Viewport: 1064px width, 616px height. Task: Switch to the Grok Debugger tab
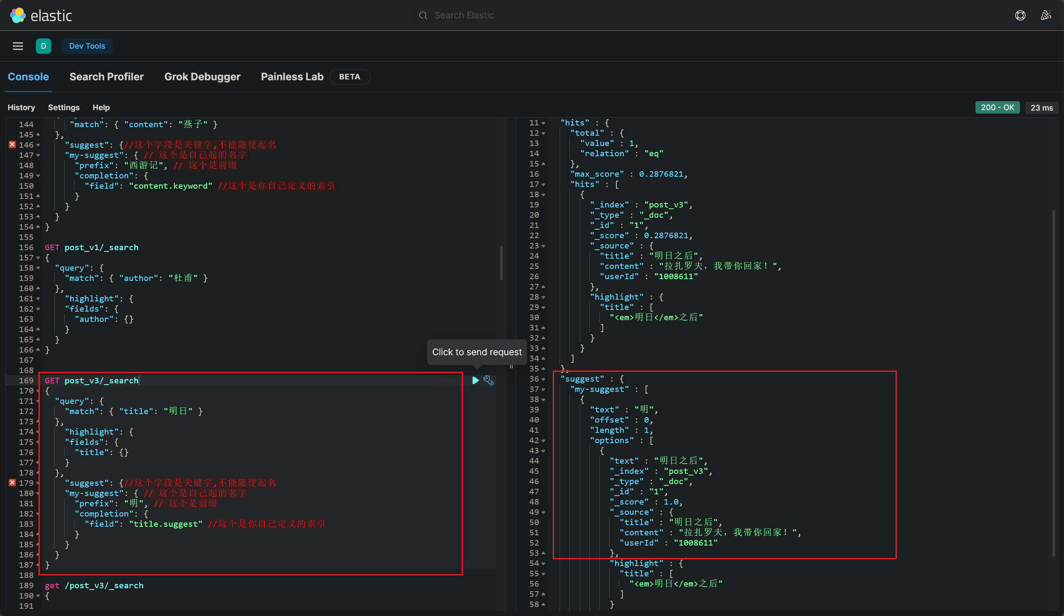tap(202, 76)
